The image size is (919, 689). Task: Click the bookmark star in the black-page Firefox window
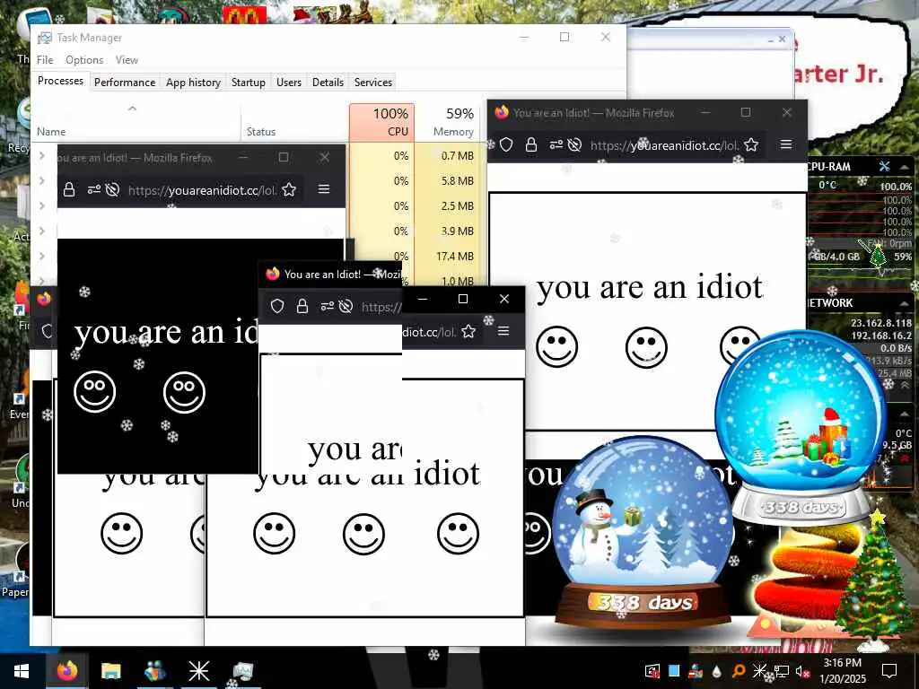click(x=289, y=189)
